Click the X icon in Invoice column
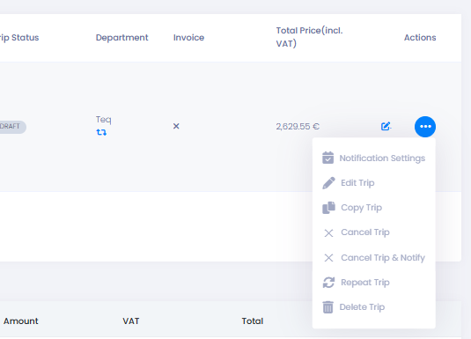This screenshot has width=471, height=339. click(x=176, y=126)
